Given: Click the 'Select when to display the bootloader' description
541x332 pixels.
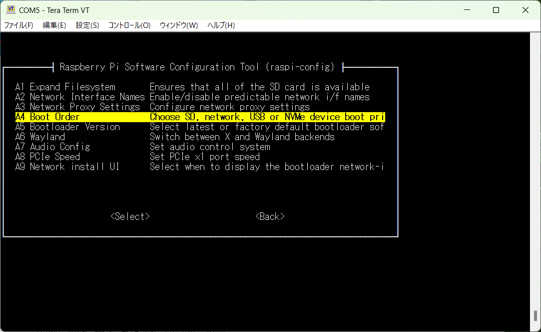Looking at the screenshot, I should tap(267, 166).
